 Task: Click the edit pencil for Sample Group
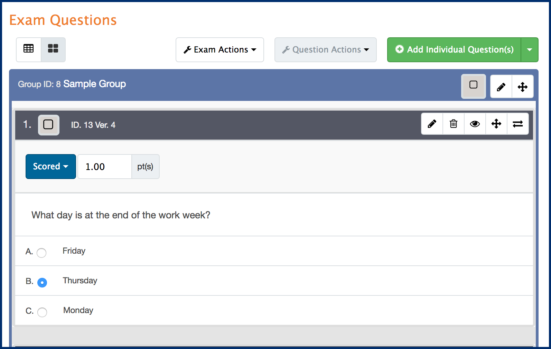pos(501,86)
